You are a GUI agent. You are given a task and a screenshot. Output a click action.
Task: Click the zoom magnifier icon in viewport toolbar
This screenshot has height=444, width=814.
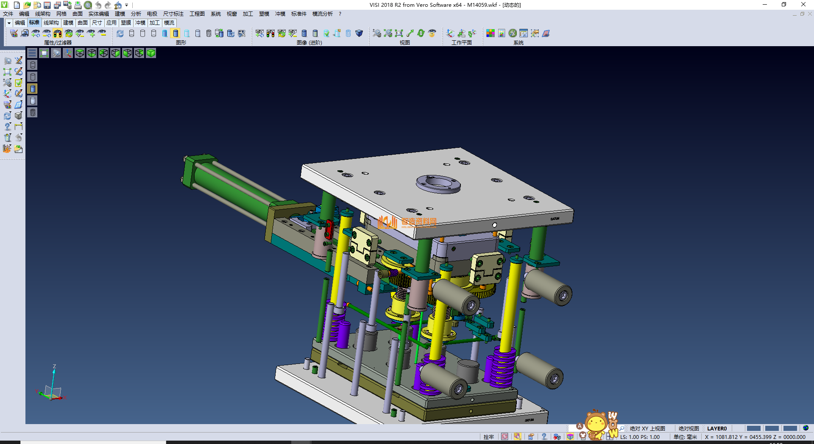pos(56,53)
